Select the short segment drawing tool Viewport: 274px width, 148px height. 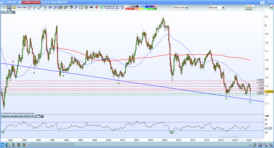(x=35, y=8)
